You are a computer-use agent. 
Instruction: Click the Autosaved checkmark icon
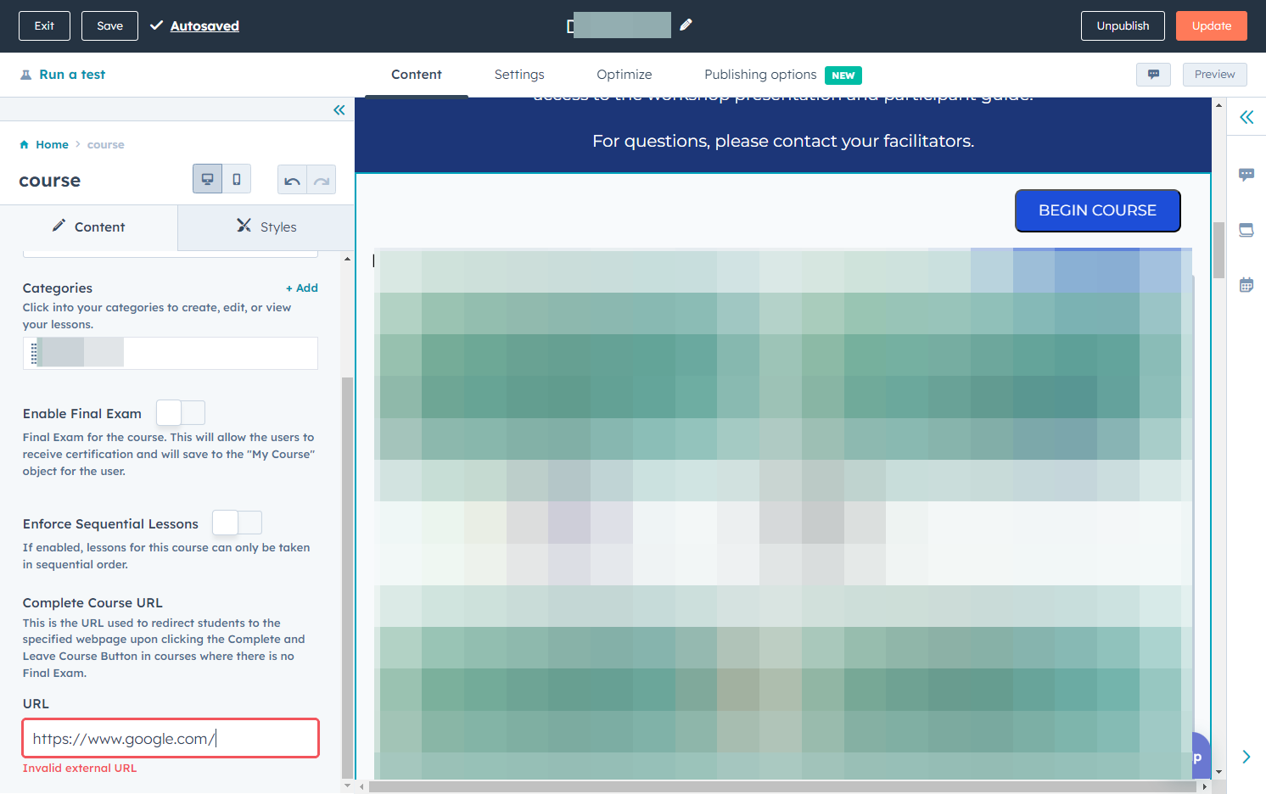[156, 25]
